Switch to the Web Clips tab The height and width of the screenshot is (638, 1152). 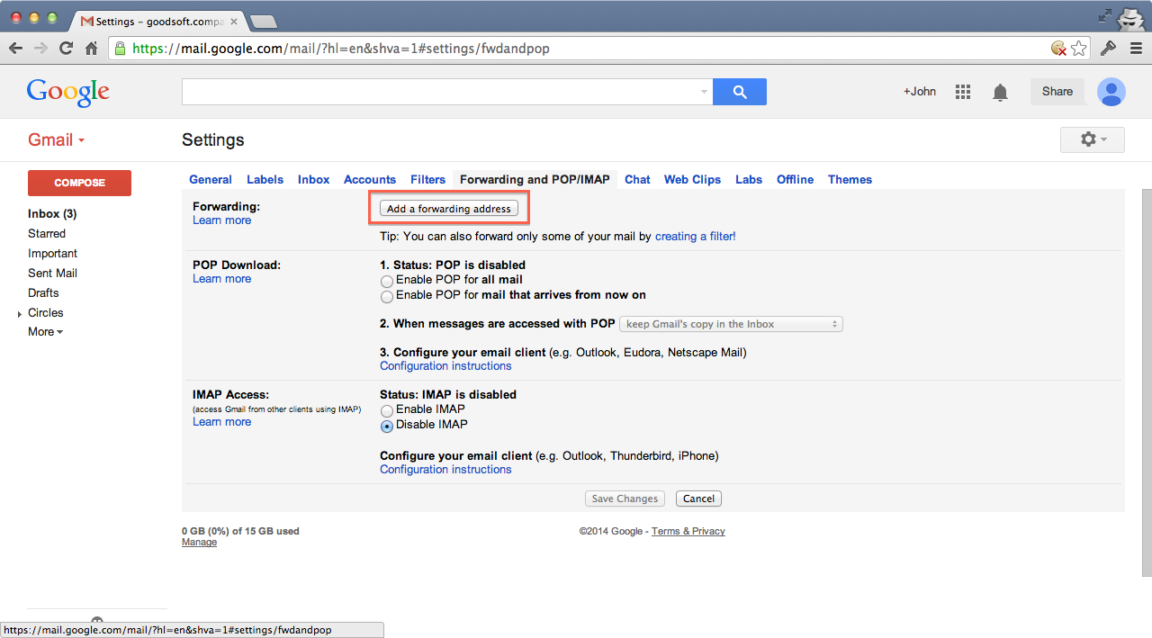pos(692,180)
